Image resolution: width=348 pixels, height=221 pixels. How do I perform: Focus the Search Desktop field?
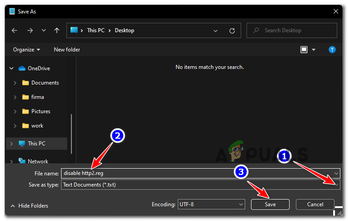click(291, 30)
